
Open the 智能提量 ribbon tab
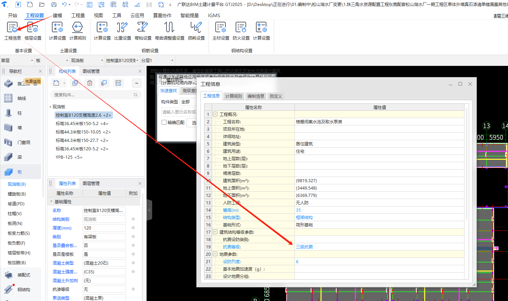(190, 15)
